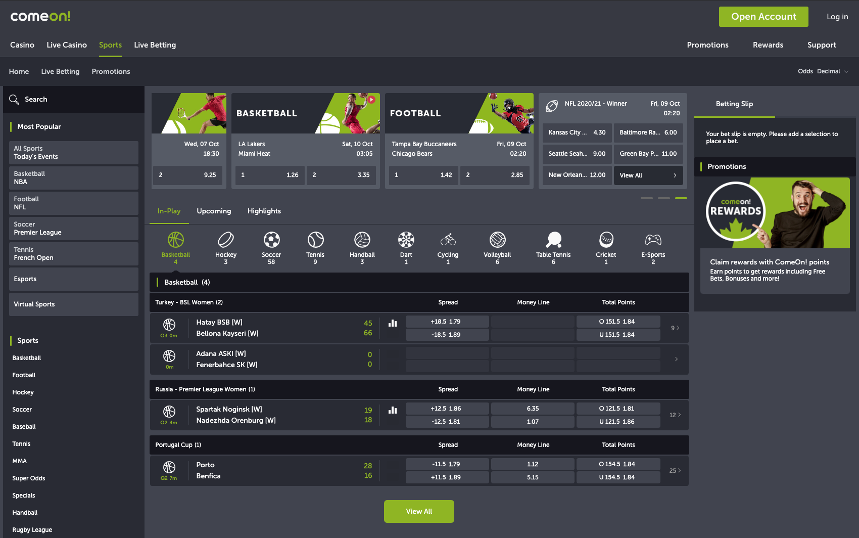Select the Table Tennis icon

[x=553, y=240]
